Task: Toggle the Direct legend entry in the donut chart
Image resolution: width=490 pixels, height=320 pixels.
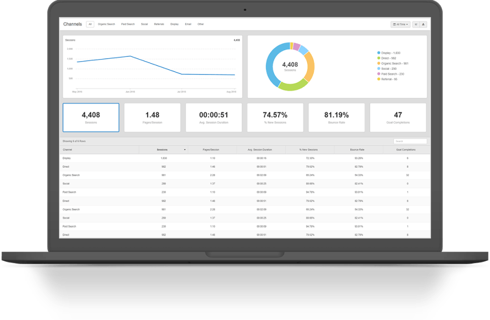Action: point(389,58)
